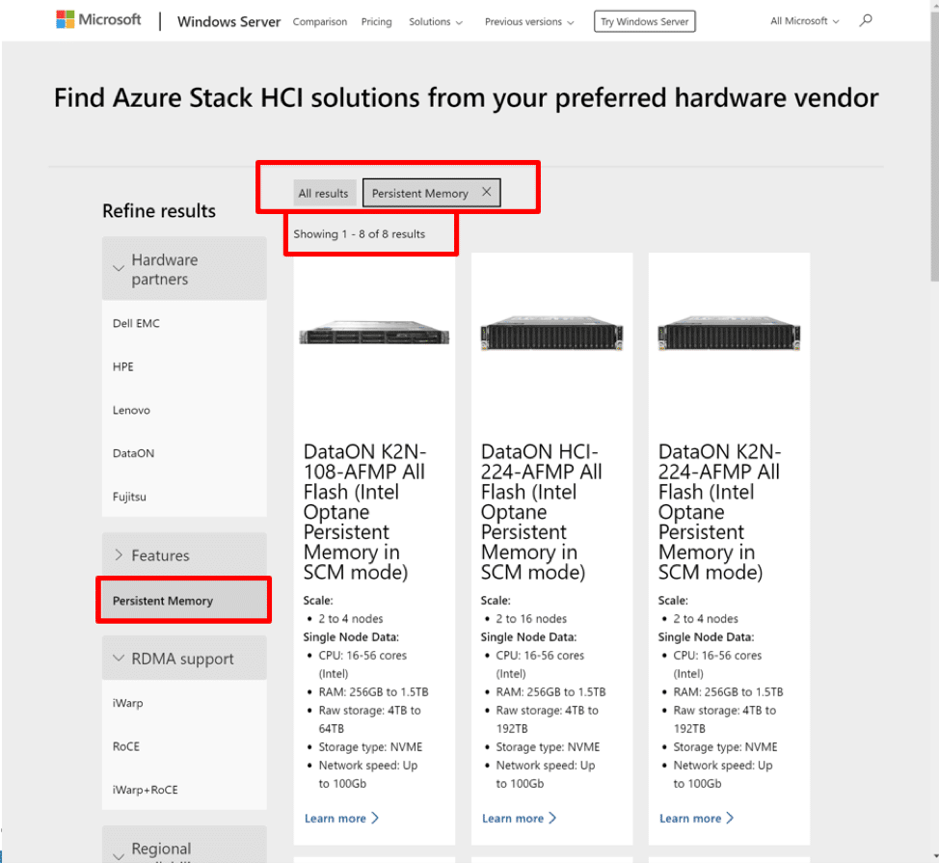
Task: Filter by Dell EMC partner
Action: (184, 323)
